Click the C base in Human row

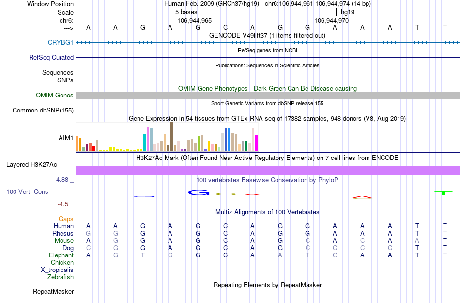click(225, 226)
